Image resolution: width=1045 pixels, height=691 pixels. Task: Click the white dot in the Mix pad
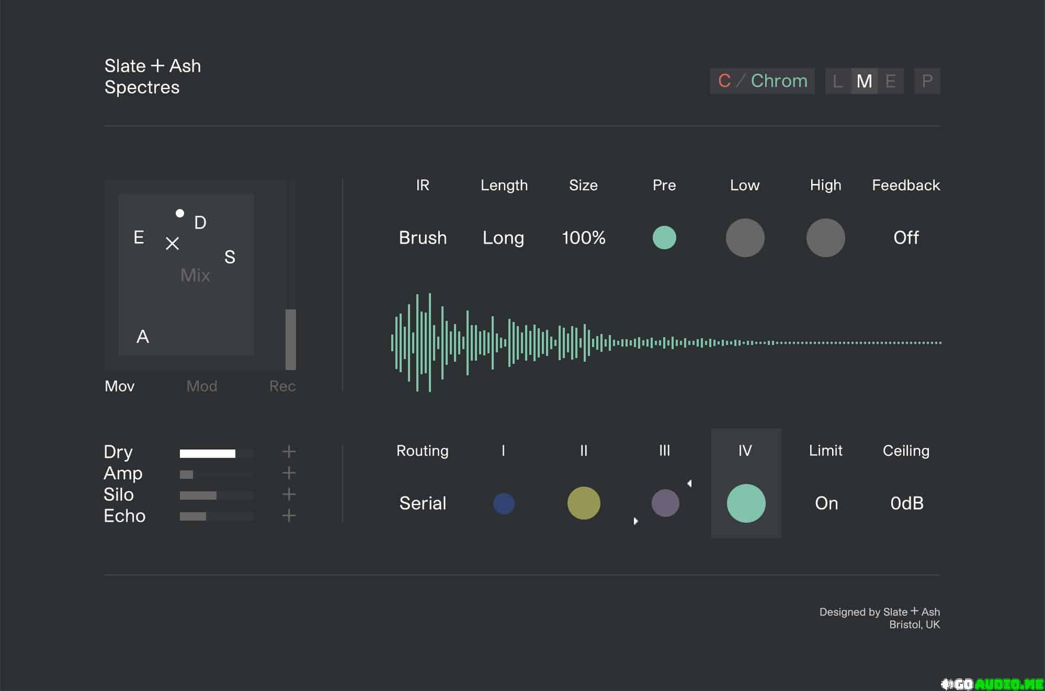pyautogui.click(x=180, y=213)
